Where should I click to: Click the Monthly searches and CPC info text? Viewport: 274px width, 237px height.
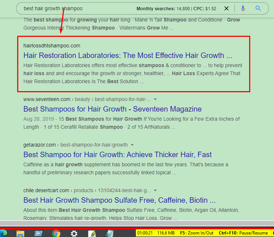[x=176, y=8]
